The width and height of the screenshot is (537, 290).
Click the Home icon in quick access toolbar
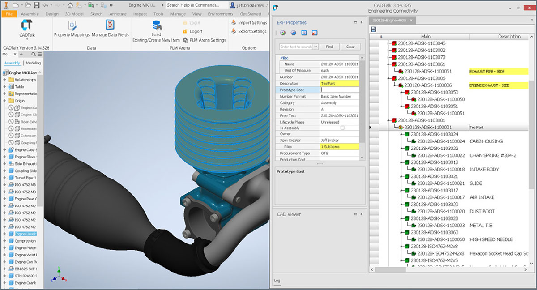70,5
